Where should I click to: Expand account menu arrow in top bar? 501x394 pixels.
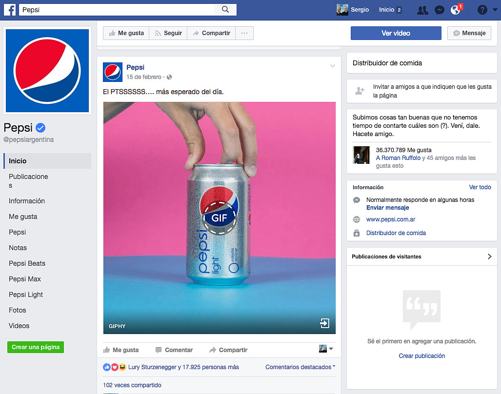coord(495,10)
